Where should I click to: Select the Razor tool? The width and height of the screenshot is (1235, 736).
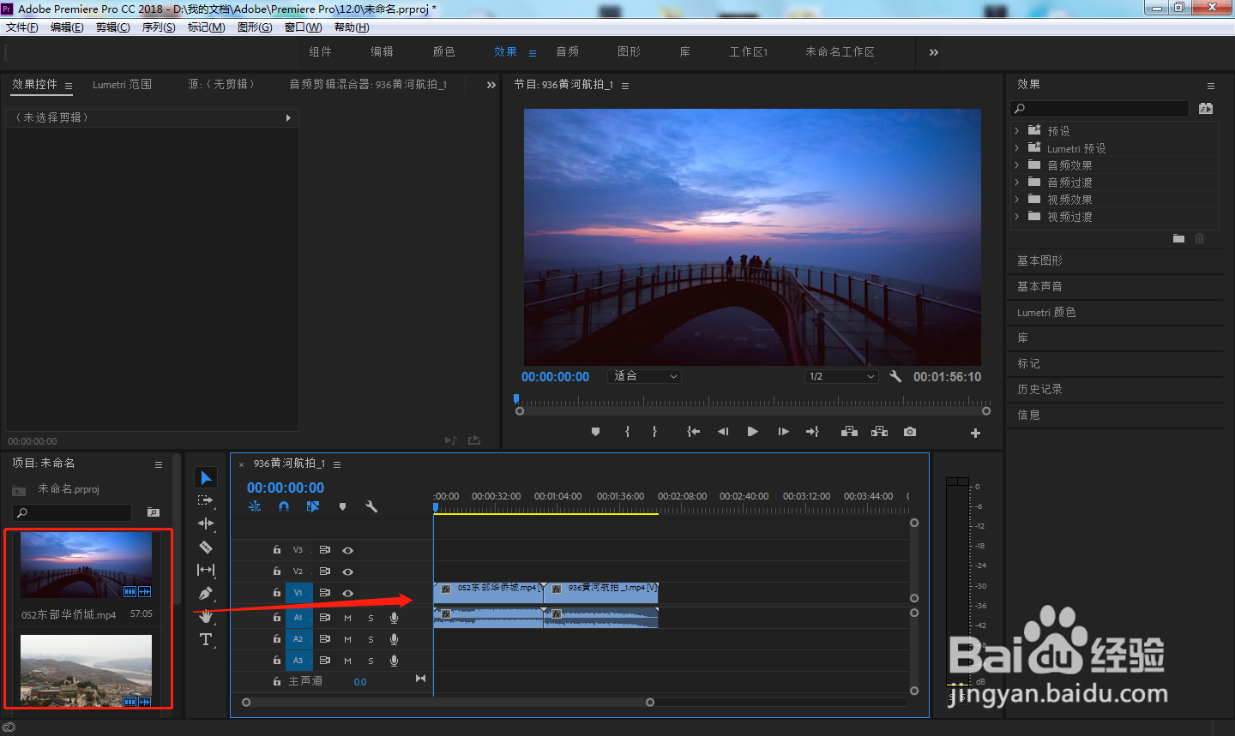tap(206, 547)
